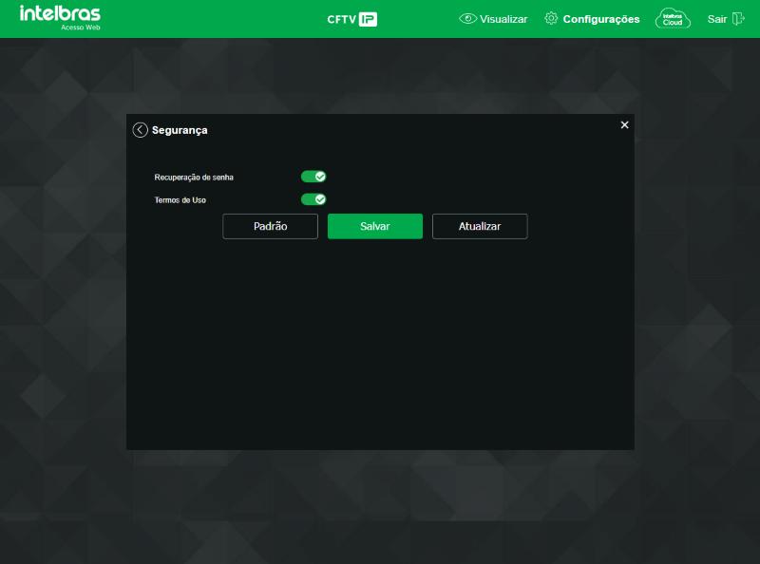
Task: Click the Intelbras Acesso Web logo
Action: click(x=60, y=17)
